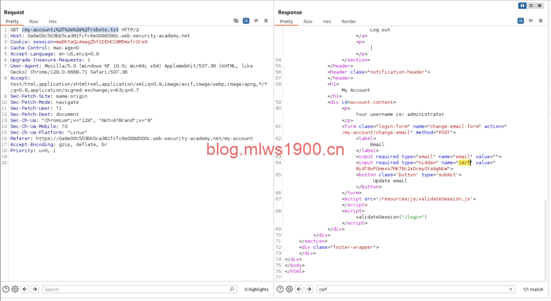Viewport: 551px width, 301px height.
Task: Click the Accept-Language: en-US header line
Action: pos(54,54)
